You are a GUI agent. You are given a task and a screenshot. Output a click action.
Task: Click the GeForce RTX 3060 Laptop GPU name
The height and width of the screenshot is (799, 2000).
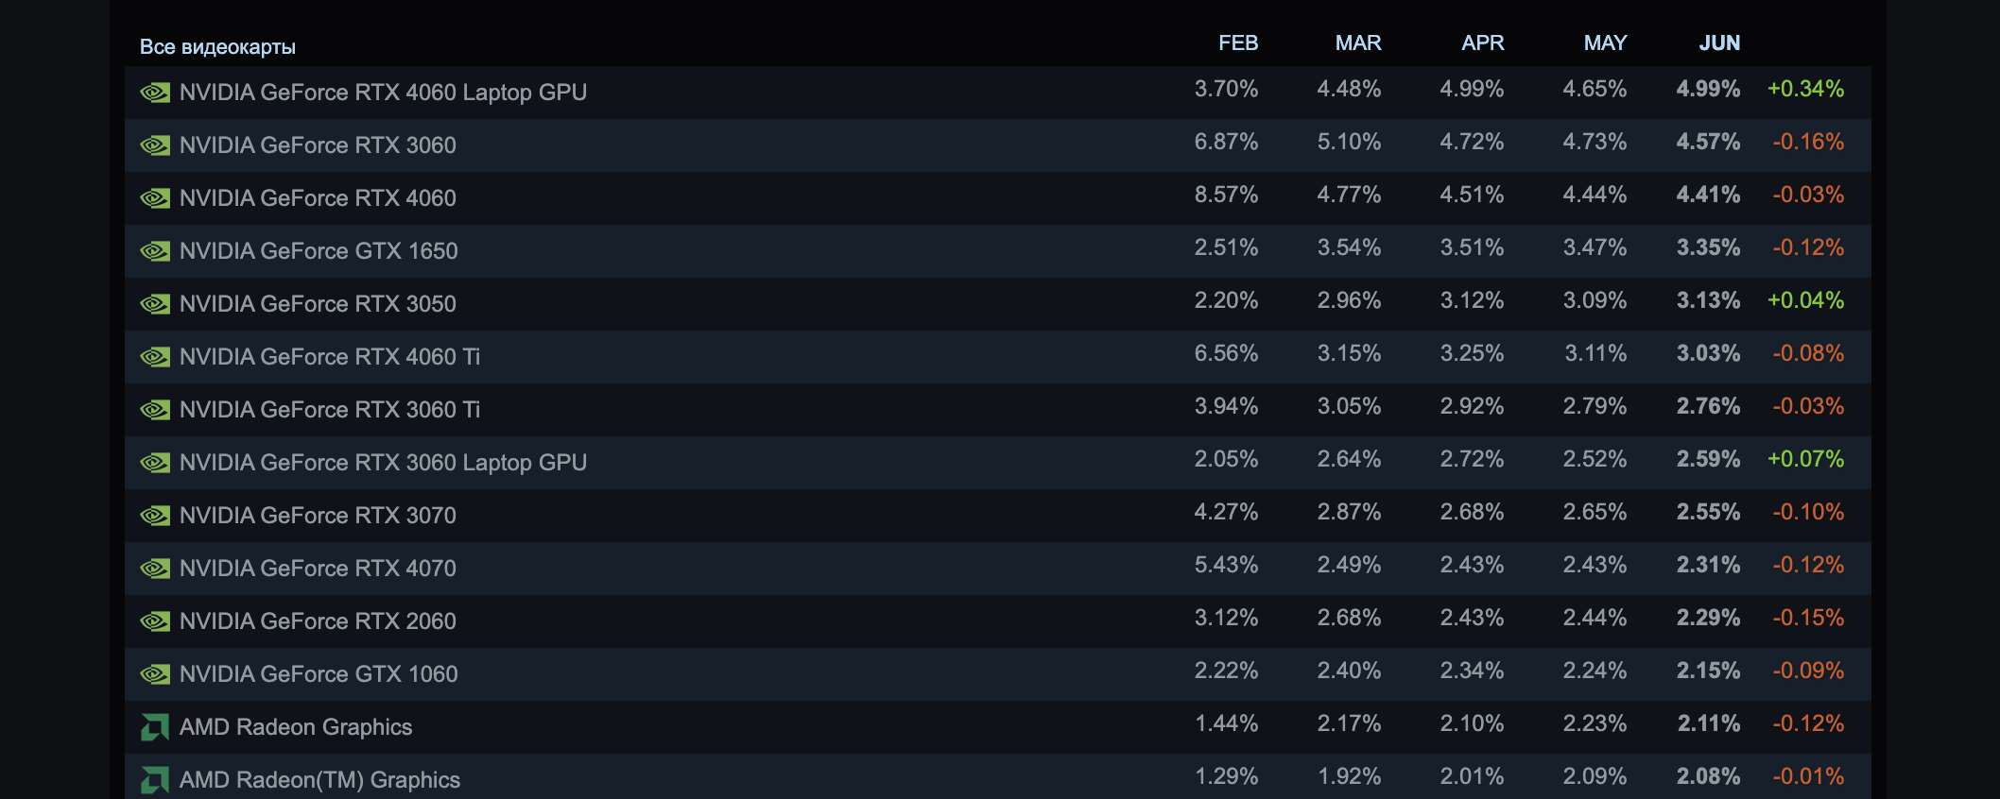[383, 462]
